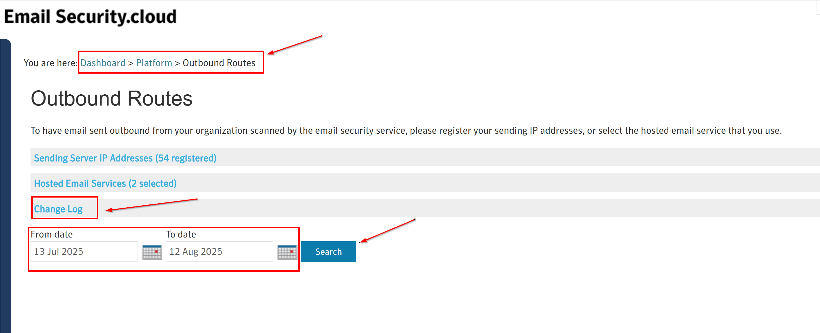This screenshot has width=820, height=333.
Task: Click the To date input field
Action: (219, 252)
